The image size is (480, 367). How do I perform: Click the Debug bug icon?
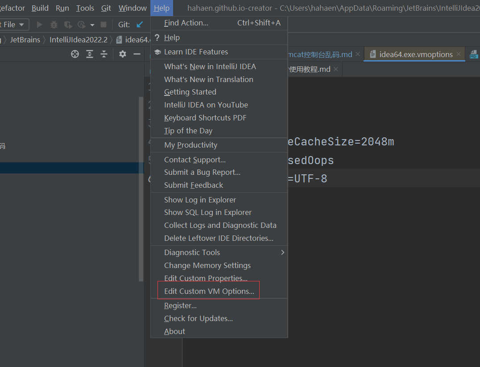(54, 25)
